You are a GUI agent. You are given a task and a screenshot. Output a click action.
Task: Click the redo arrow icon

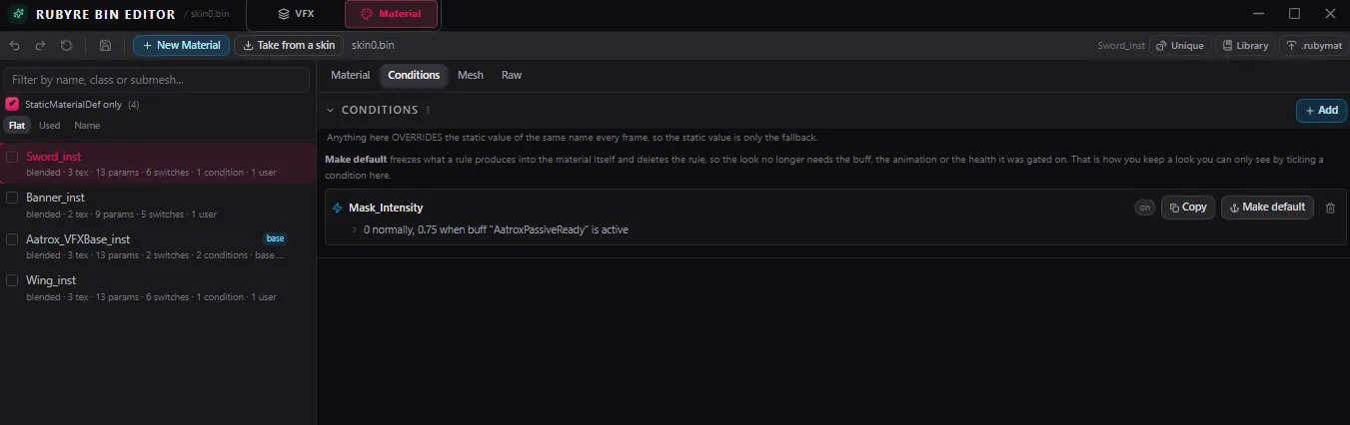click(x=40, y=46)
